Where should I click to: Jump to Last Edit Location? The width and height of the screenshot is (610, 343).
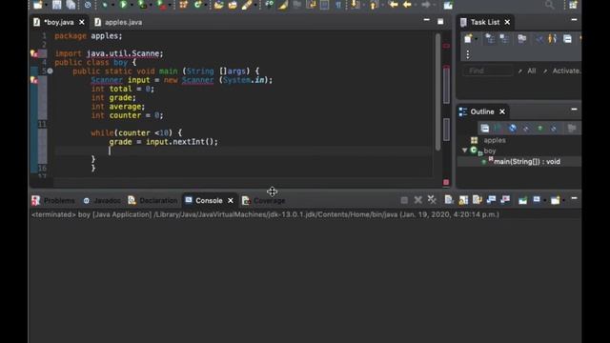pyautogui.click(x=394, y=5)
